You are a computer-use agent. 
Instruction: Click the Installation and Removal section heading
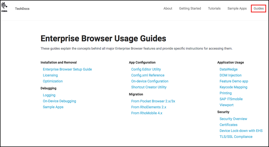[x=58, y=63]
